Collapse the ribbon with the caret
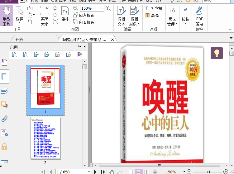This screenshot has height=174, width=234. click(230, 30)
